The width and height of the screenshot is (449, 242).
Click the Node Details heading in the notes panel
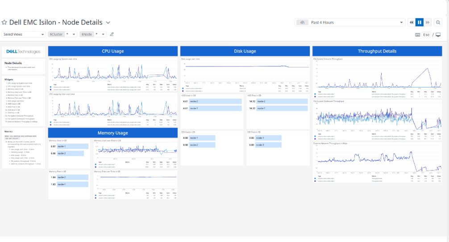point(13,63)
